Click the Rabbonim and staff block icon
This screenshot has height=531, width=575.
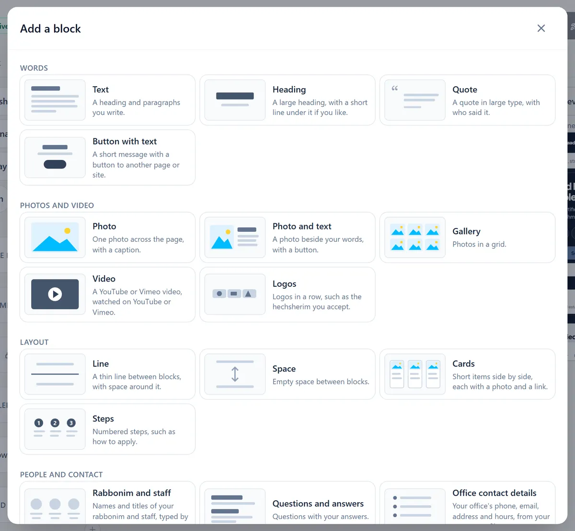click(55, 506)
